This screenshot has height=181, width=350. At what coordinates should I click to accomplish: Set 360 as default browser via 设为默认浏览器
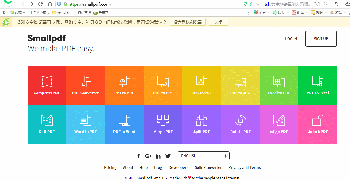pos(188,22)
